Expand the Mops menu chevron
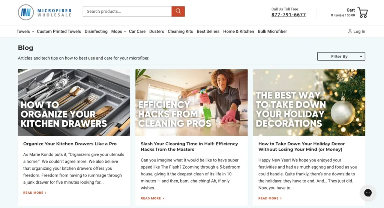Screen dimensions: 384x208 point(125,32)
